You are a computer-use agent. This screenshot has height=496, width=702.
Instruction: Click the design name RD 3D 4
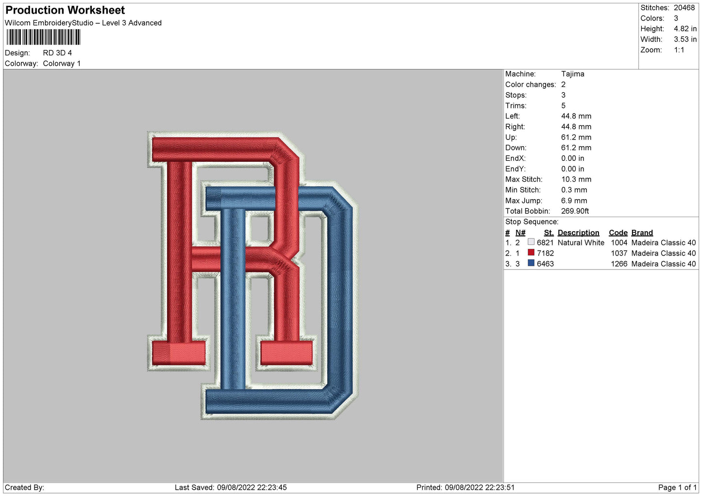(x=57, y=53)
